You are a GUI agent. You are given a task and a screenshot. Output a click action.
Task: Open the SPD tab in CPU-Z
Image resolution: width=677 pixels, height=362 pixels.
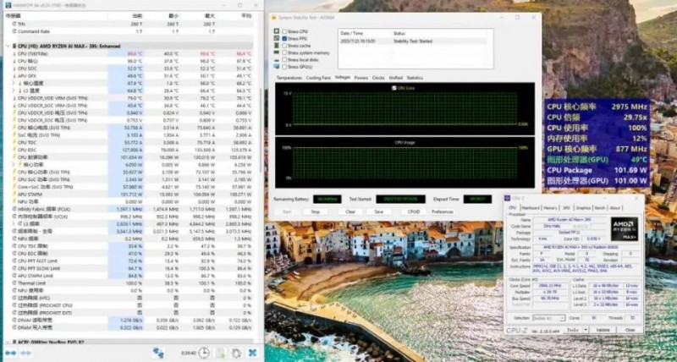tap(566, 208)
